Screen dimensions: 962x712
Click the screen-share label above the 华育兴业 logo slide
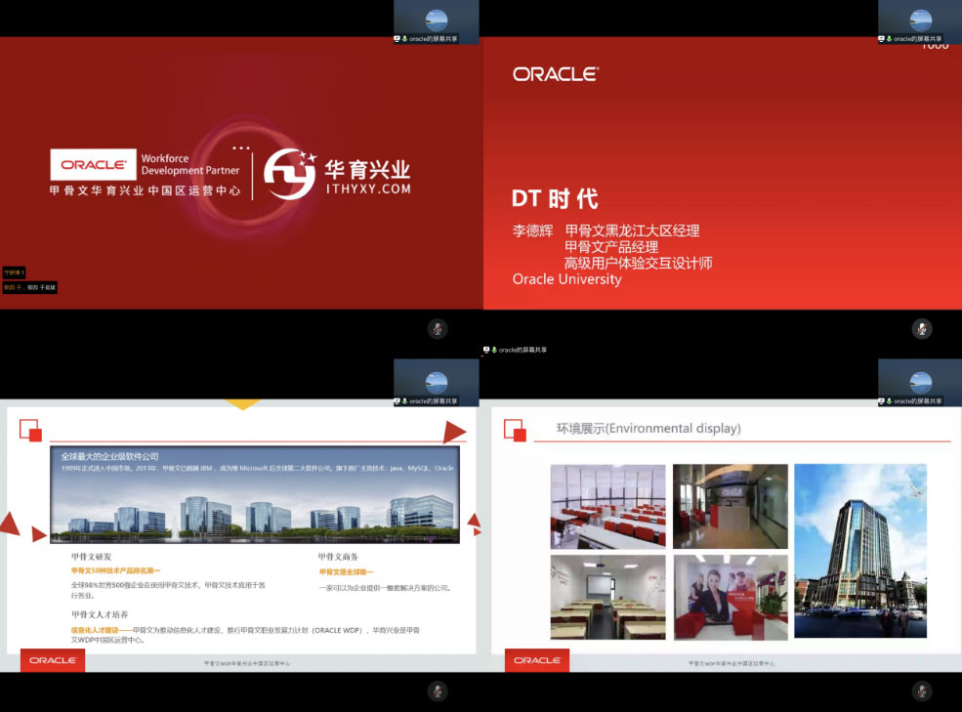pos(431,39)
